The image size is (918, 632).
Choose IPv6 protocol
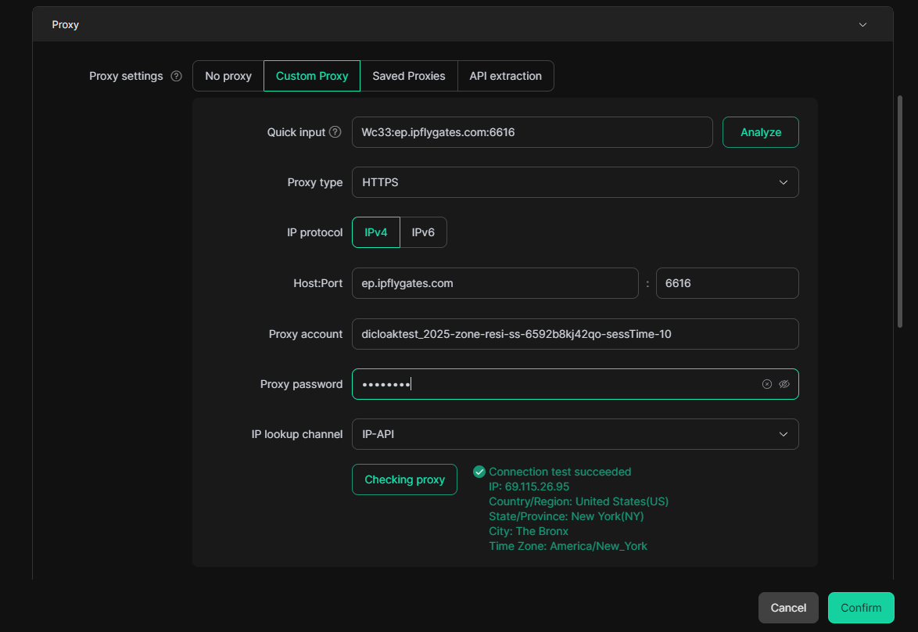point(423,232)
